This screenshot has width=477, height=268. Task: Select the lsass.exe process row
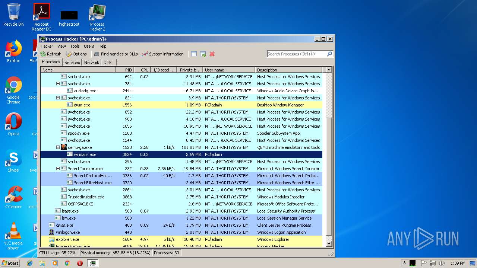[181, 211]
